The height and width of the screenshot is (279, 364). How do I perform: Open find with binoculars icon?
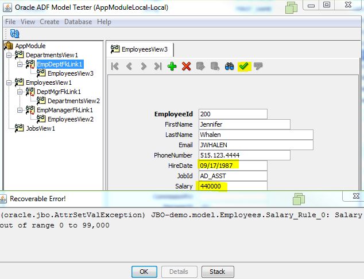point(229,66)
